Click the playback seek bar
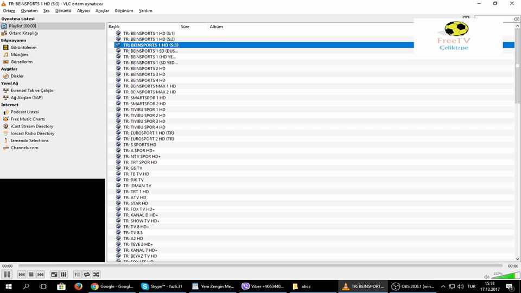The width and height of the screenshot is (521, 293). coord(260,266)
